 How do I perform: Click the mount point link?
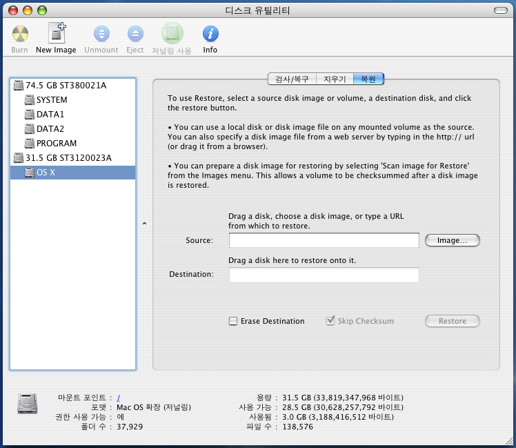click(119, 398)
